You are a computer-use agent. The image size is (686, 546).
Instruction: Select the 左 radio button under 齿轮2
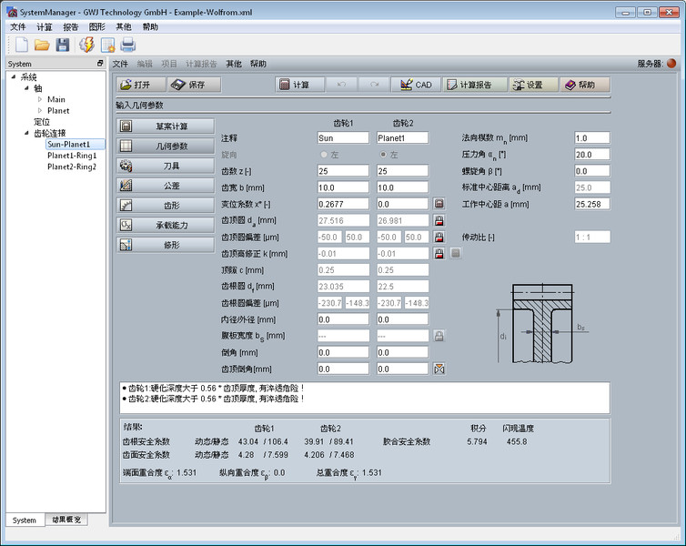383,155
